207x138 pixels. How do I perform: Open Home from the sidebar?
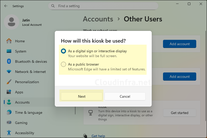[x=20, y=41]
